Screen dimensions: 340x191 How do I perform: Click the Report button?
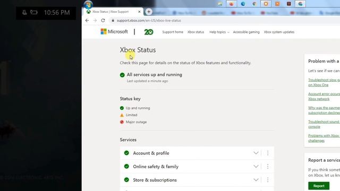click(x=319, y=186)
